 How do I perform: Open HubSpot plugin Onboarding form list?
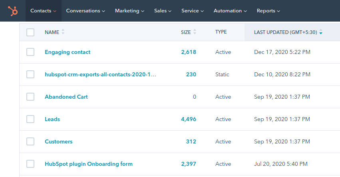pos(88,164)
